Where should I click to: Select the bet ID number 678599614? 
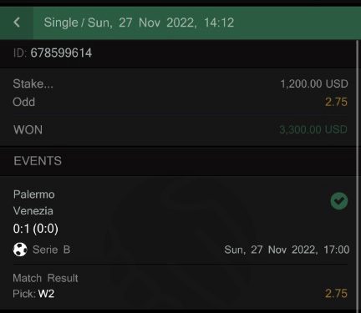(x=61, y=53)
